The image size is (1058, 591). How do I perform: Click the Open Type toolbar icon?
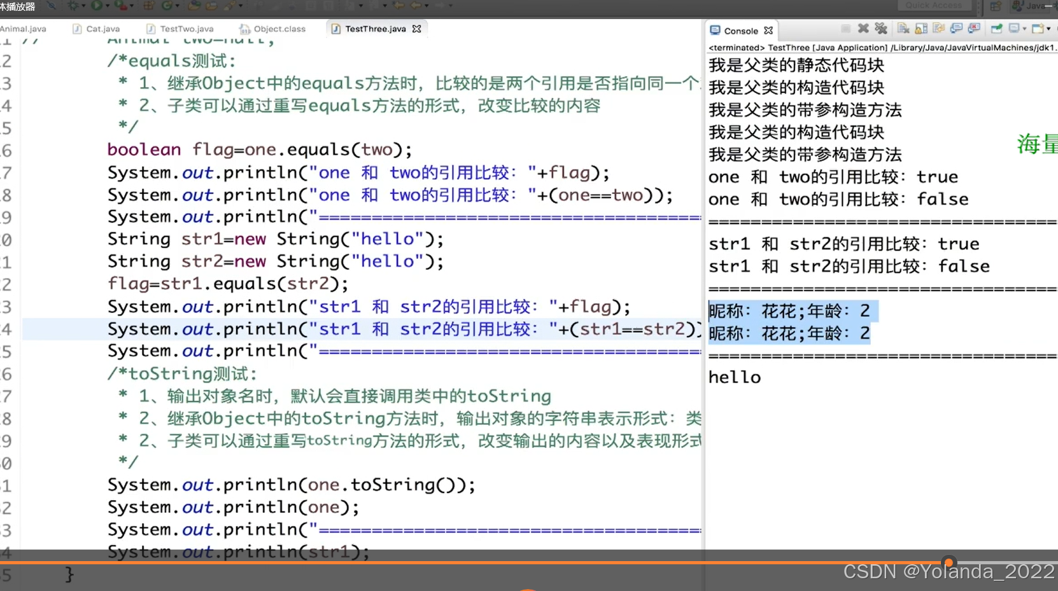(194, 6)
